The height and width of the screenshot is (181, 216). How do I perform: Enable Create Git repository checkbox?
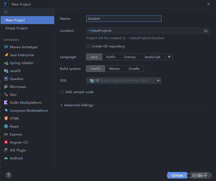pos(88,46)
